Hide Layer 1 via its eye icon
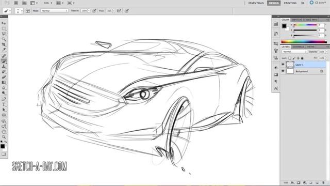This screenshot has height=186, width=330. [283, 65]
